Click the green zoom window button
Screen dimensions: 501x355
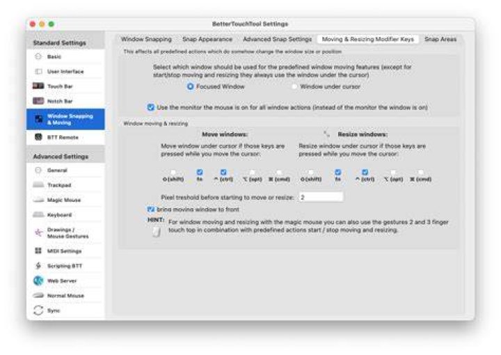tap(51, 24)
